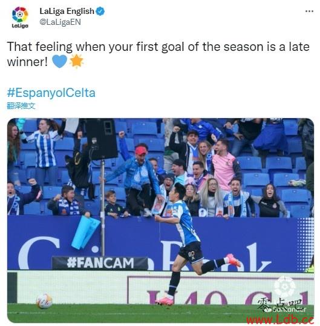Click the @LaLigaEN handle
320x326 pixels.
60,22
